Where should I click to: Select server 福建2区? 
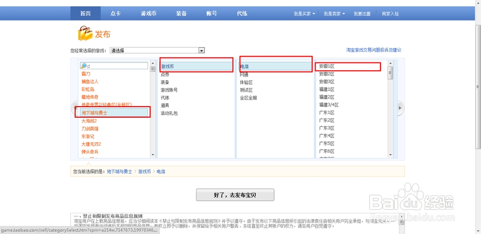coord(327,97)
